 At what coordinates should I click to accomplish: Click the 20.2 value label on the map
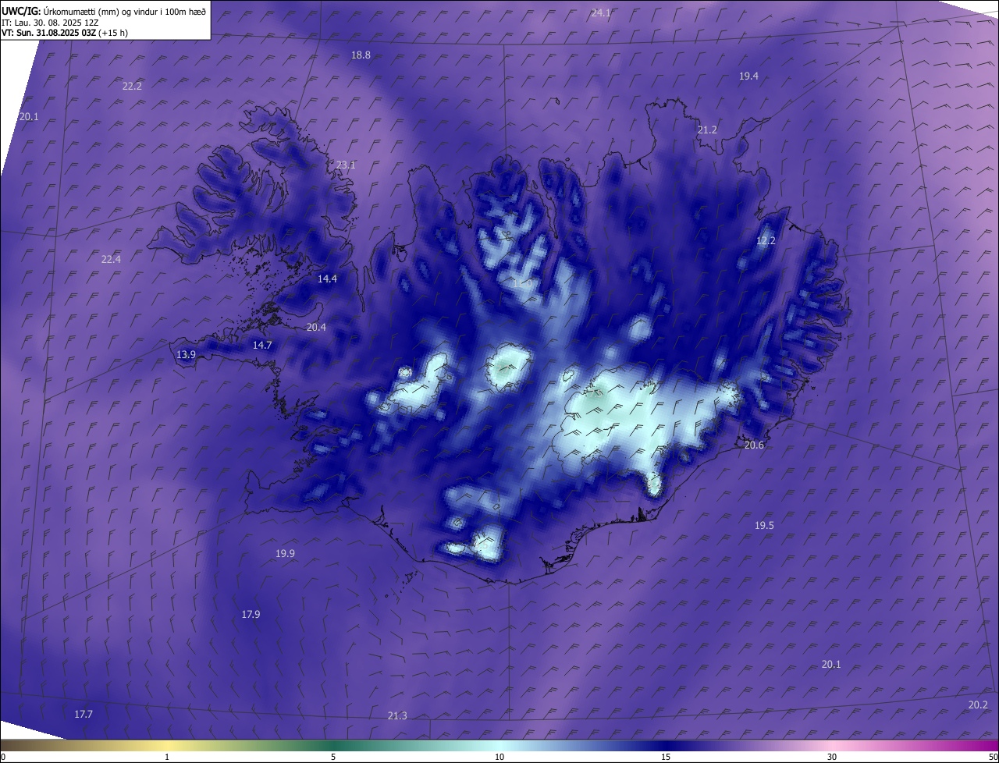978,705
